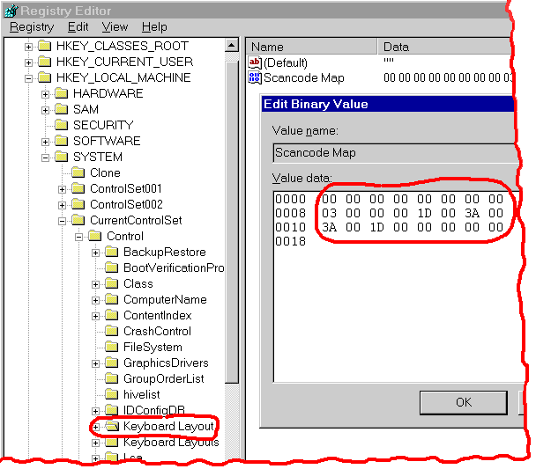Screen dimensions: 536x469
Task: Click the CurrentControlSet open folder icon
Action: tap(78, 220)
